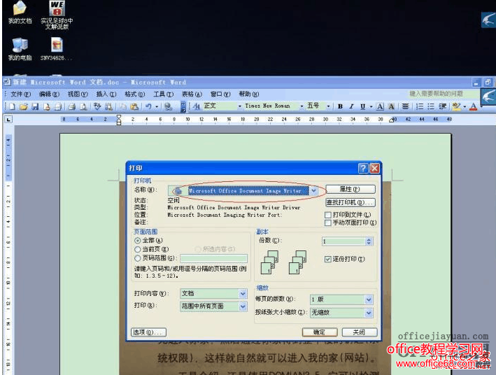Open the 正文 style dropdown
Image resolution: width=496 pixels, height=375 pixels.
point(240,106)
